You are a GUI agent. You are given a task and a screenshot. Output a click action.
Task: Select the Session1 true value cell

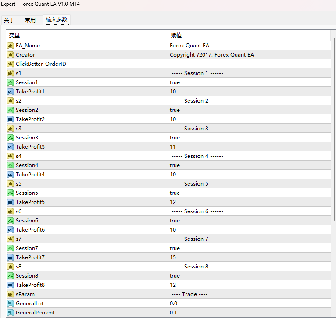click(250, 82)
